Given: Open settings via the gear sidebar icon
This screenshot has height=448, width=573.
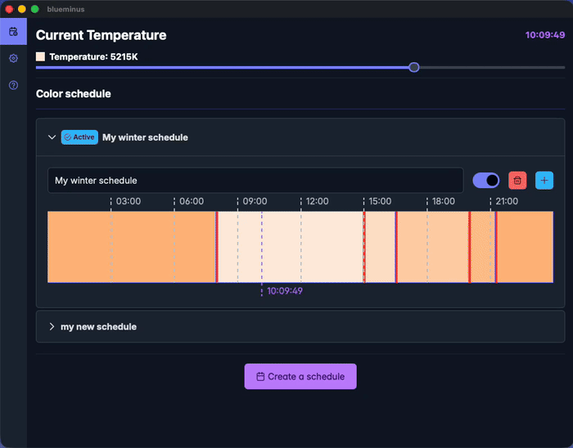Looking at the screenshot, I should point(14,58).
